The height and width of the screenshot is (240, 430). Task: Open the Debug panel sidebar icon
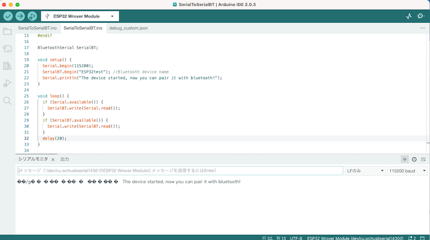[8, 83]
